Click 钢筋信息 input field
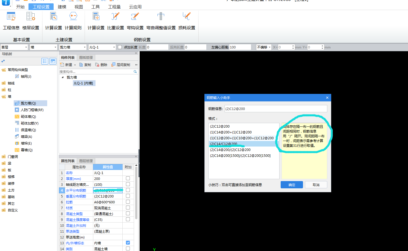Image resolution: width=408 pixels, height=251 pixels. pyautogui.click(x=276, y=109)
